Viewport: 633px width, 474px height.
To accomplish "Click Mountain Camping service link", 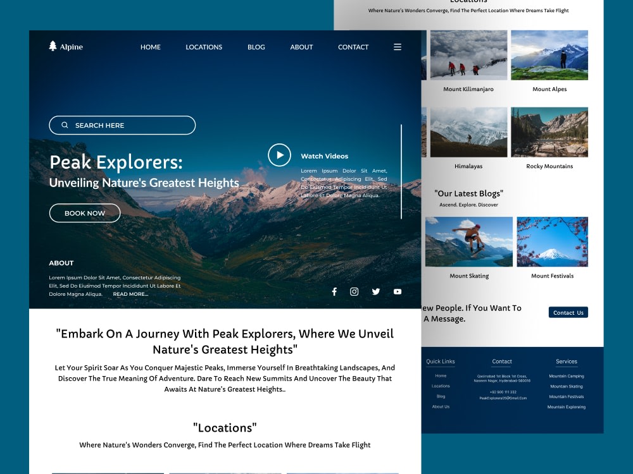I will (x=567, y=376).
